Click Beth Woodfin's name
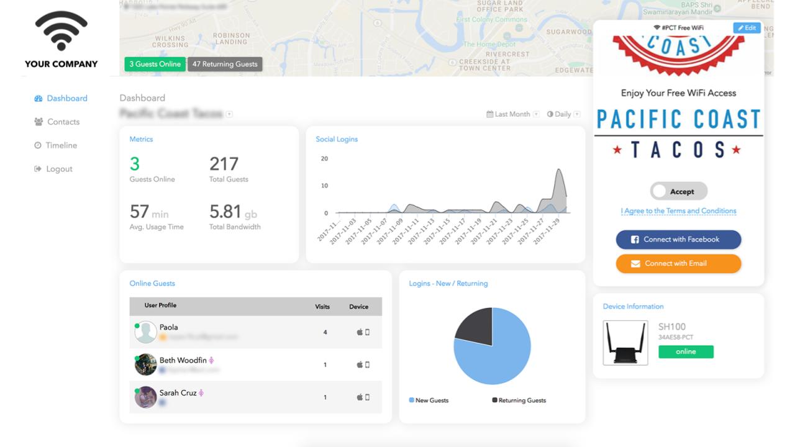Viewport: 795px width, 447px height. click(x=183, y=360)
